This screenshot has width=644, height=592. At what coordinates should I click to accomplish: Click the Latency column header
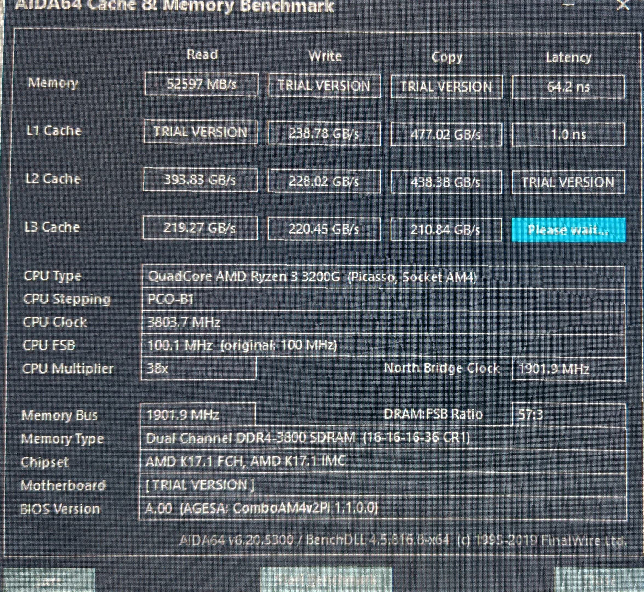(x=568, y=58)
